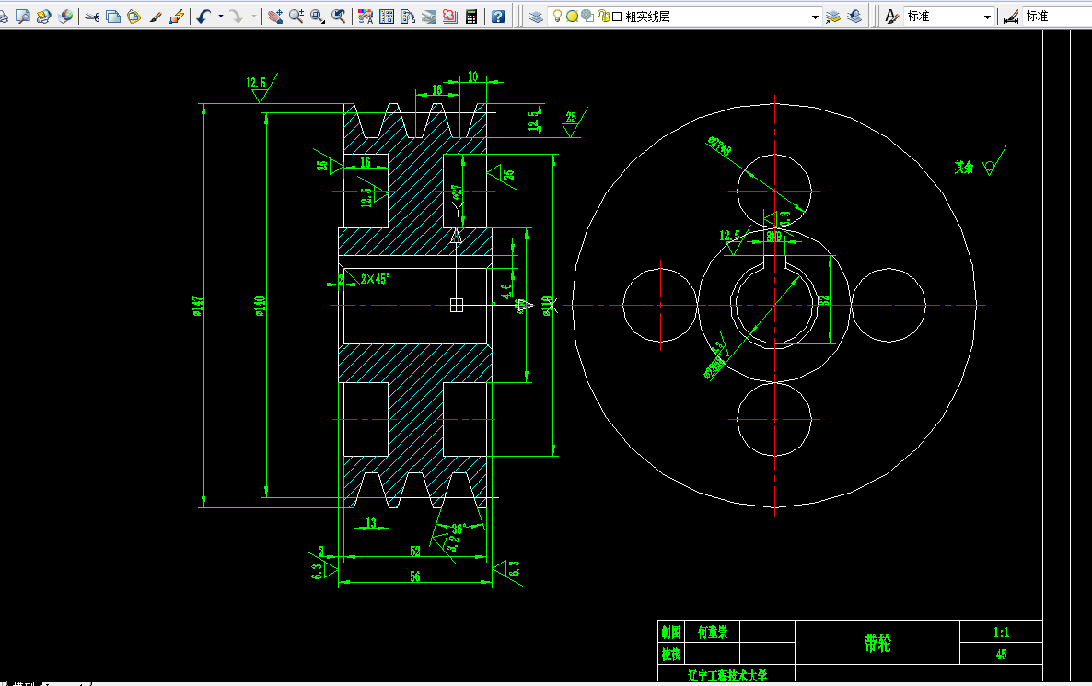Screen dimensions: 1092x686
Task: Toggle the layer lock padlock
Action: (x=603, y=16)
